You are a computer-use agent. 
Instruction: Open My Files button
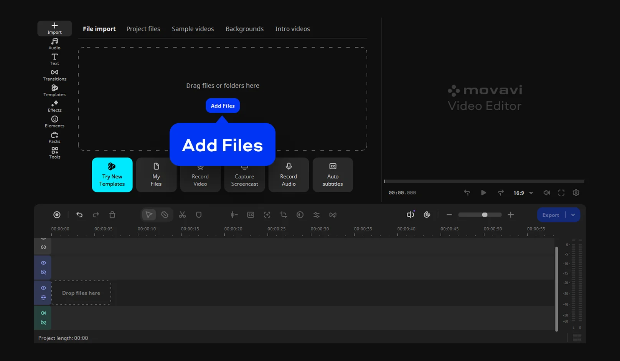(156, 175)
